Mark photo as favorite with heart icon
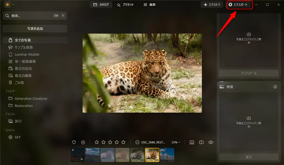The height and width of the screenshot is (165, 284). (74, 142)
